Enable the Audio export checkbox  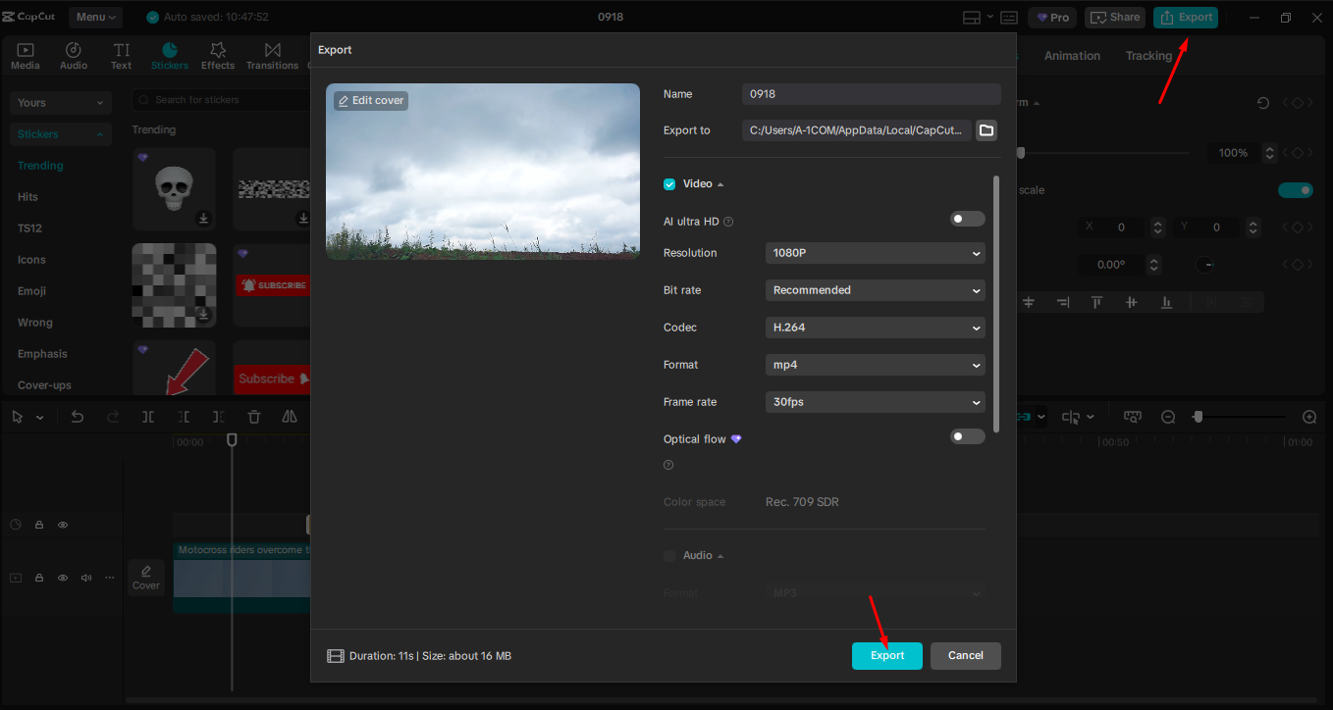(669, 555)
